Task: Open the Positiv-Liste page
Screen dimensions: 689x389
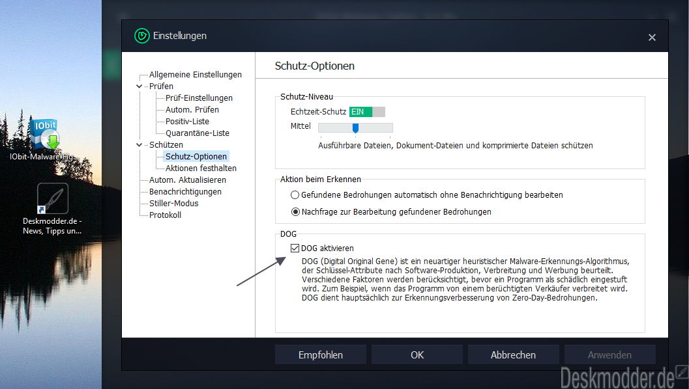Action: [187, 122]
